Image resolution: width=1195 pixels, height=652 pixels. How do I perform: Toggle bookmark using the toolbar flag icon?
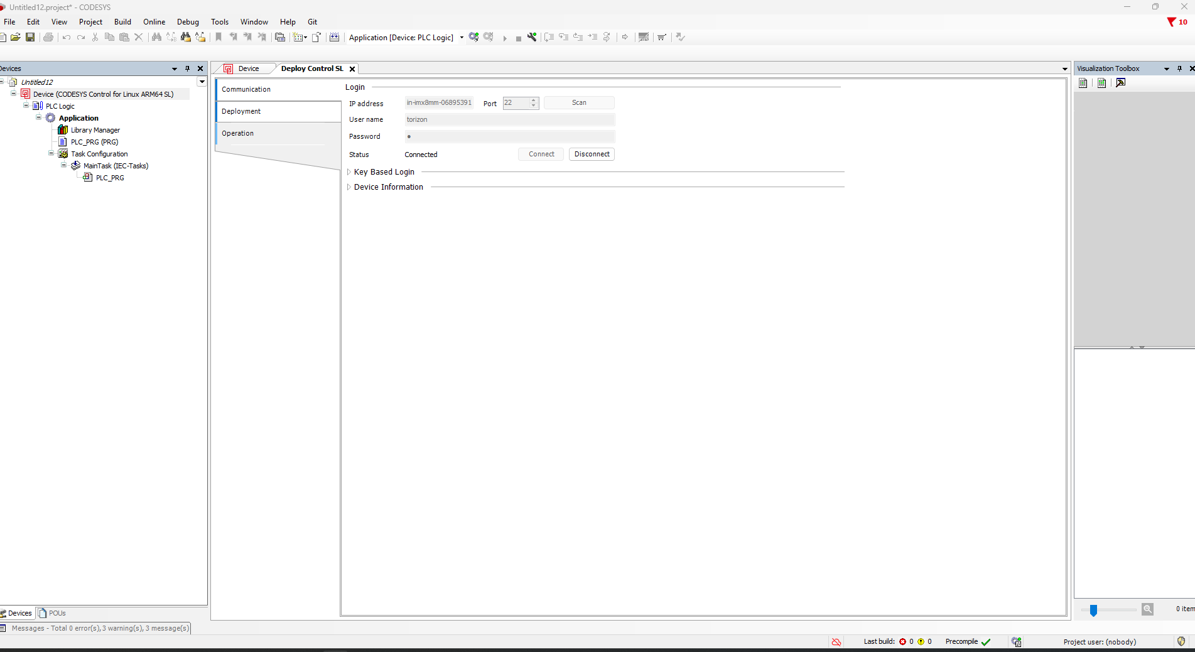point(219,37)
